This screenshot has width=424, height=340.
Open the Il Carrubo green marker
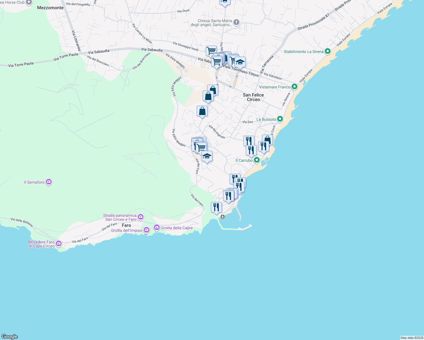tap(256, 160)
